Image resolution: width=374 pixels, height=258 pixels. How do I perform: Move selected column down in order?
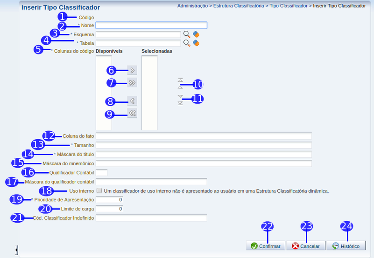tap(180, 100)
